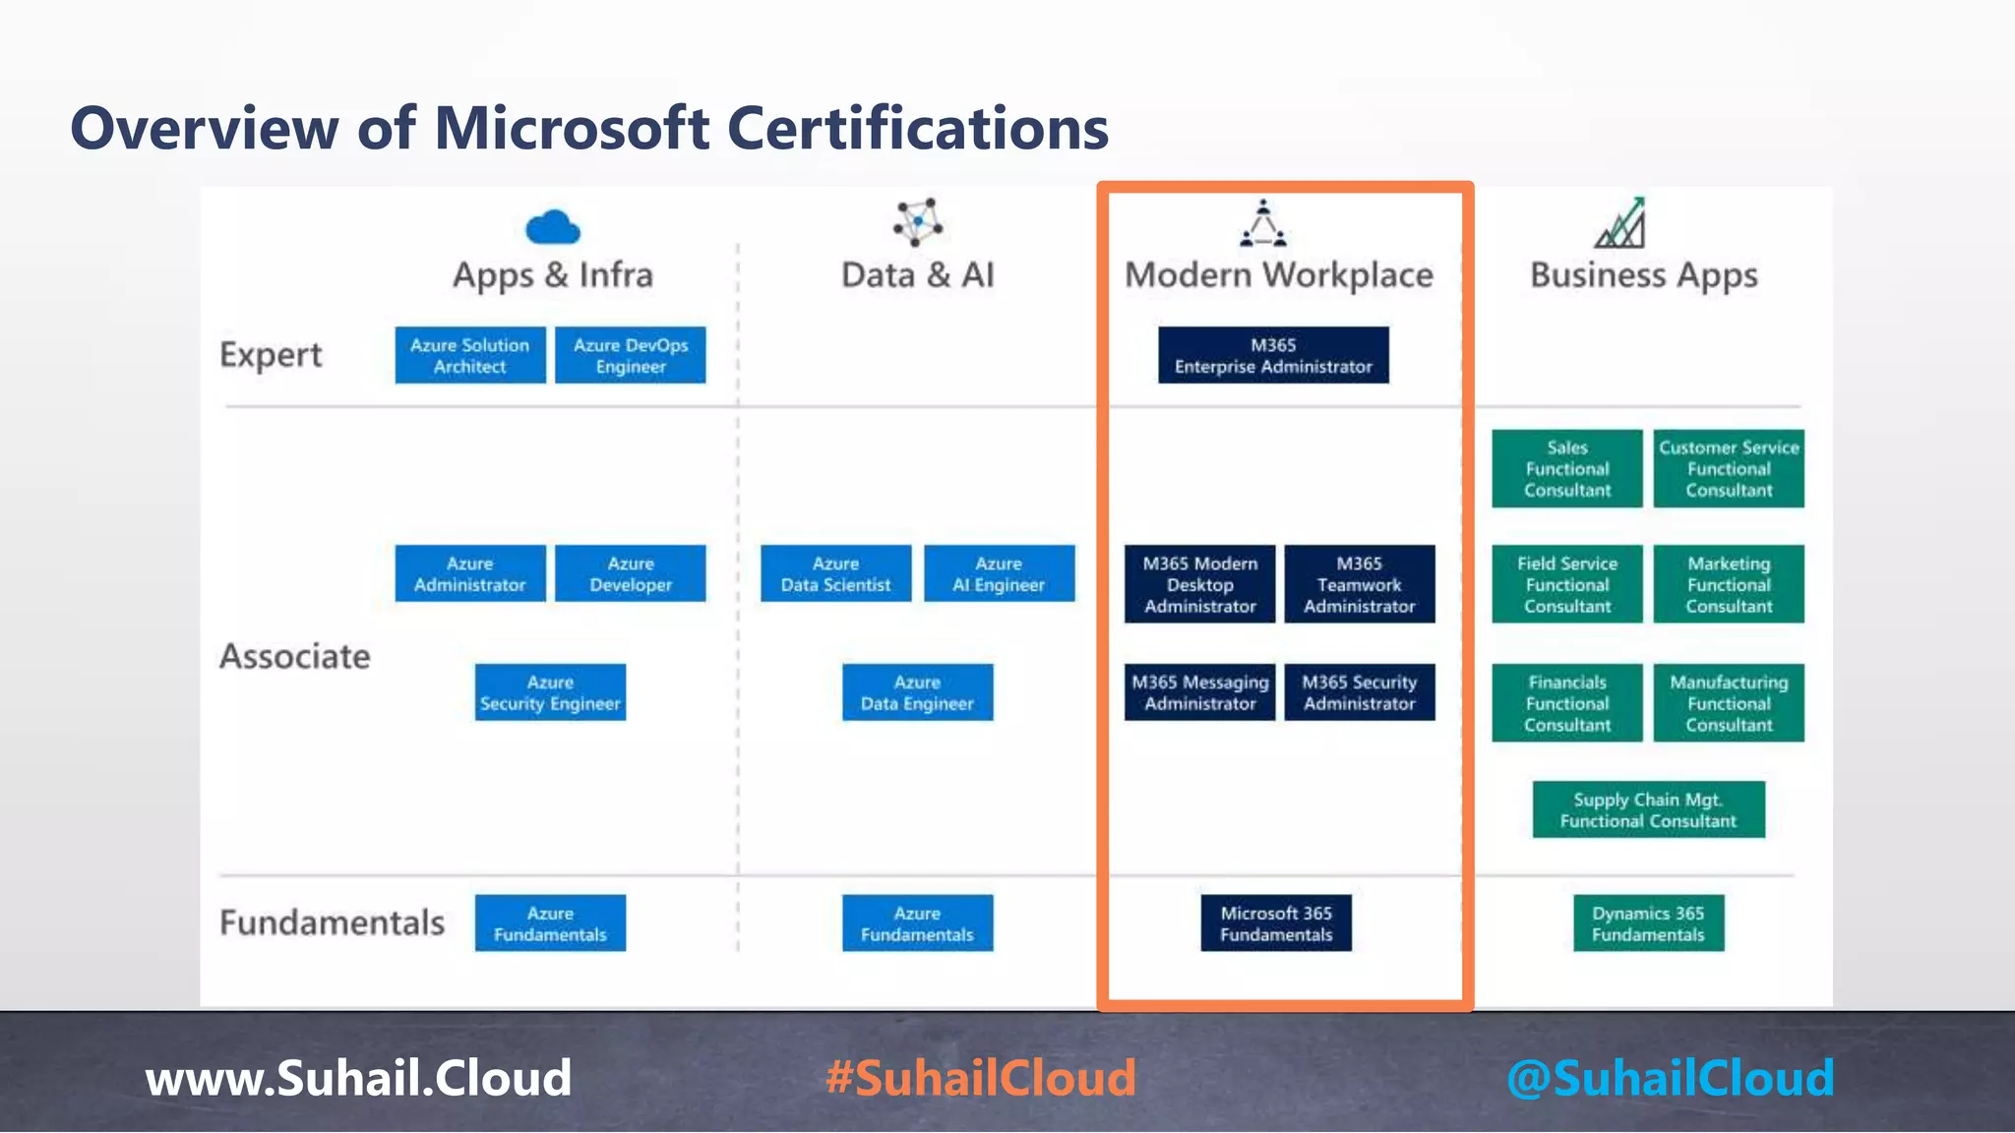Click the Microsoft 365 Fundamentals tile
The height and width of the screenshot is (1133, 2015).
coord(1275,923)
